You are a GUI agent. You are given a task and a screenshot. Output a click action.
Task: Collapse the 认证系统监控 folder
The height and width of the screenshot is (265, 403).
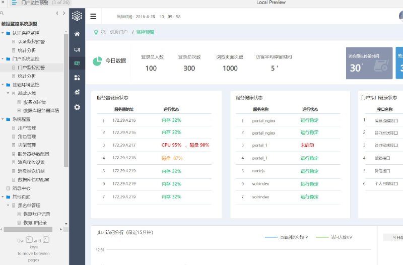3,33
